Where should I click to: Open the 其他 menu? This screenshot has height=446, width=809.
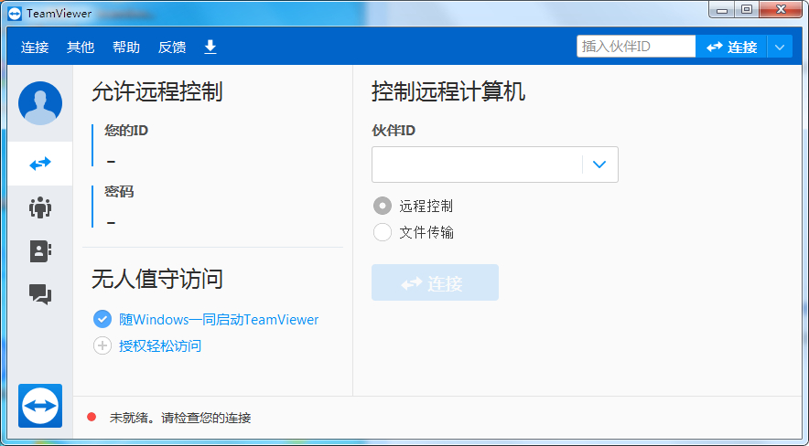tap(80, 47)
